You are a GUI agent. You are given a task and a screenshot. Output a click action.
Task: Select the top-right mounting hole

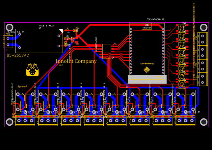[x=204, y=28]
